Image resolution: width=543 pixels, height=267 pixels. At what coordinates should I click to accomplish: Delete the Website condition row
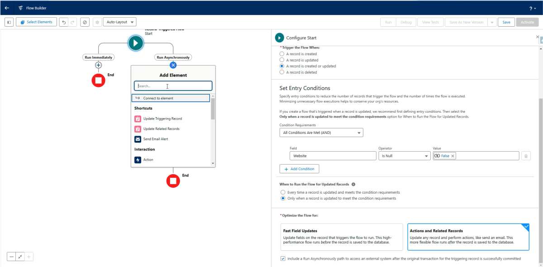tap(526, 156)
